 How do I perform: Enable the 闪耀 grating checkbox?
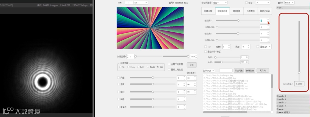click(x=119, y=78)
